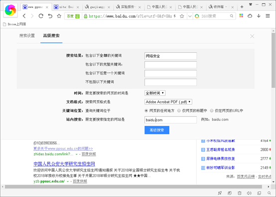
Task: Close the www.ppsuc tab
Action: 47,7
